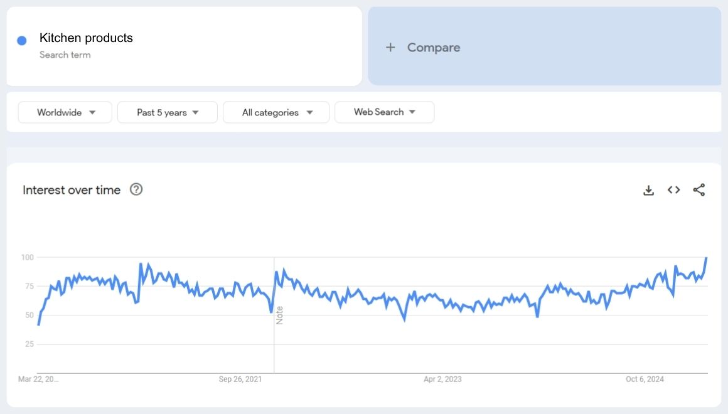Select the Oct 6, 2024 axis date
Screen dimensions: 728x414
(645, 379)
